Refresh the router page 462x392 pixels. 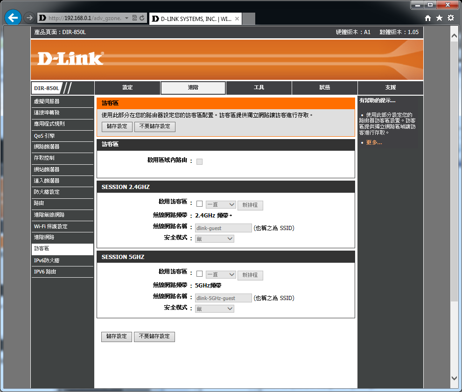click(x=141, y=18)
